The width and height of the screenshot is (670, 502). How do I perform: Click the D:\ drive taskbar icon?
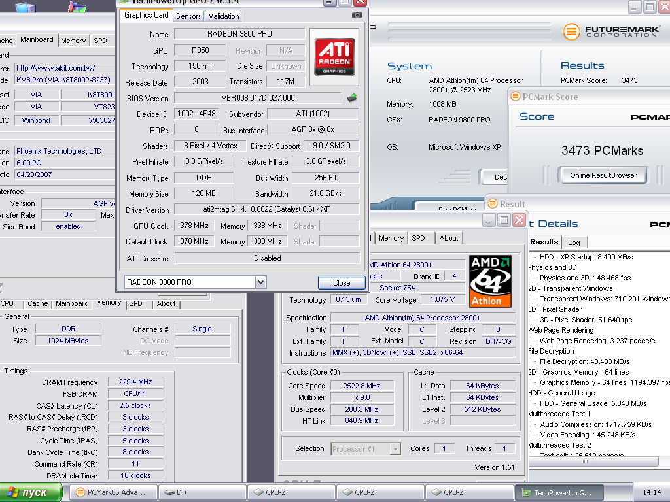pos(169,492)
